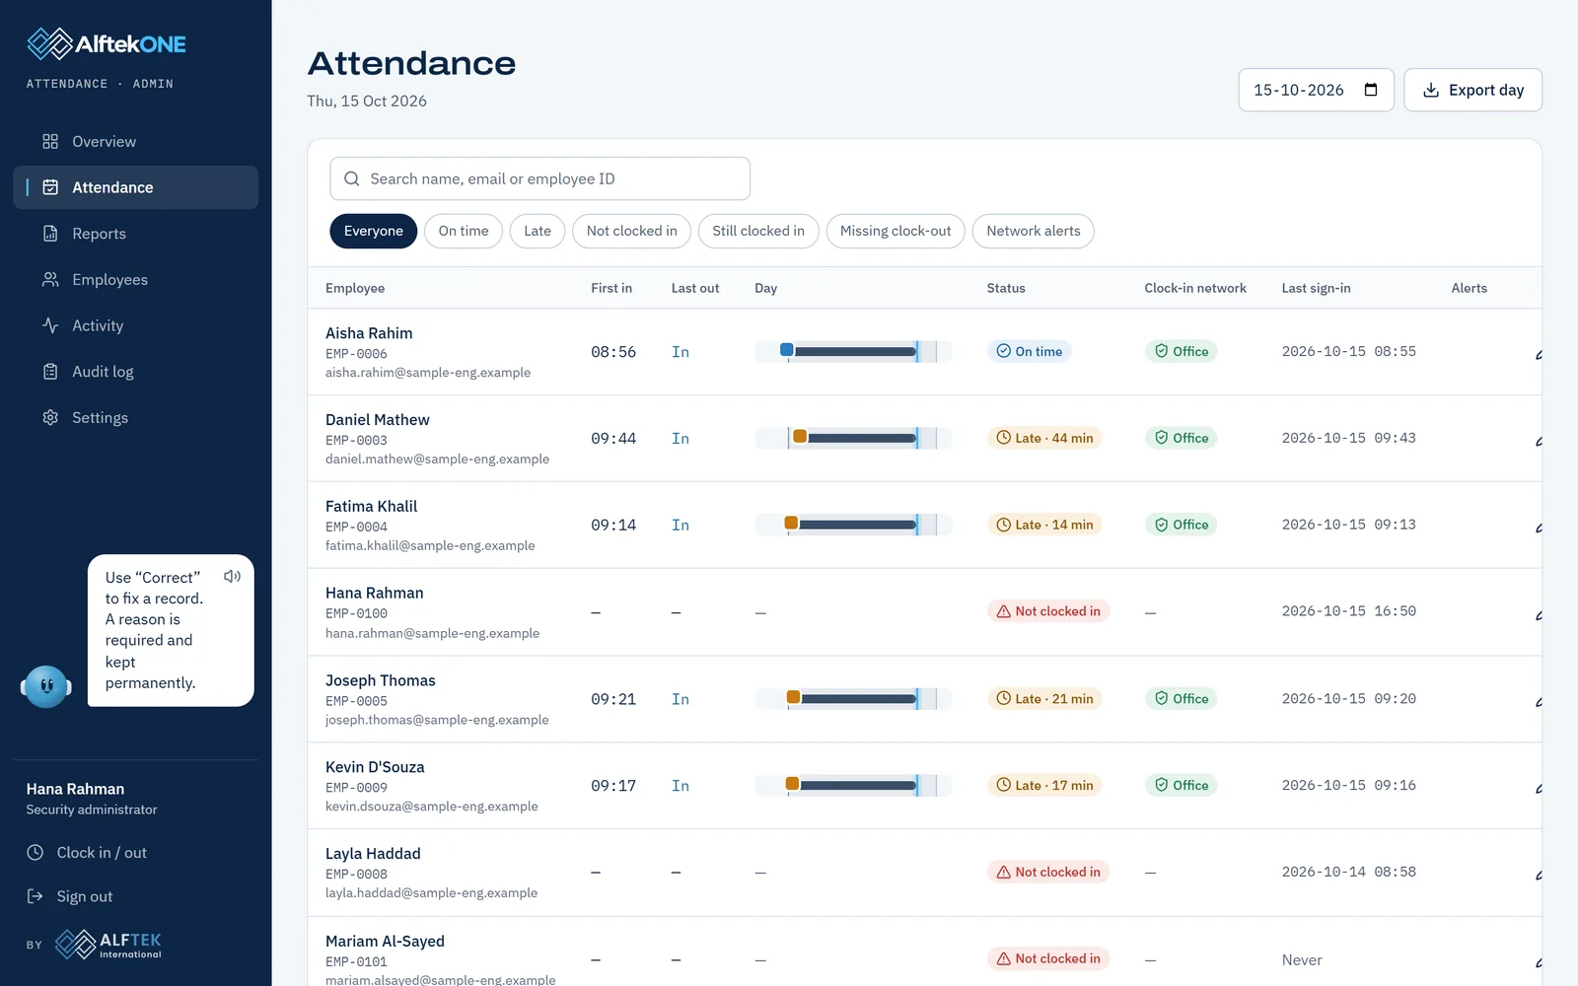Click the 'On time' status badge
The width and height of the screenshot is (1578, 986).
(1030, 351)
